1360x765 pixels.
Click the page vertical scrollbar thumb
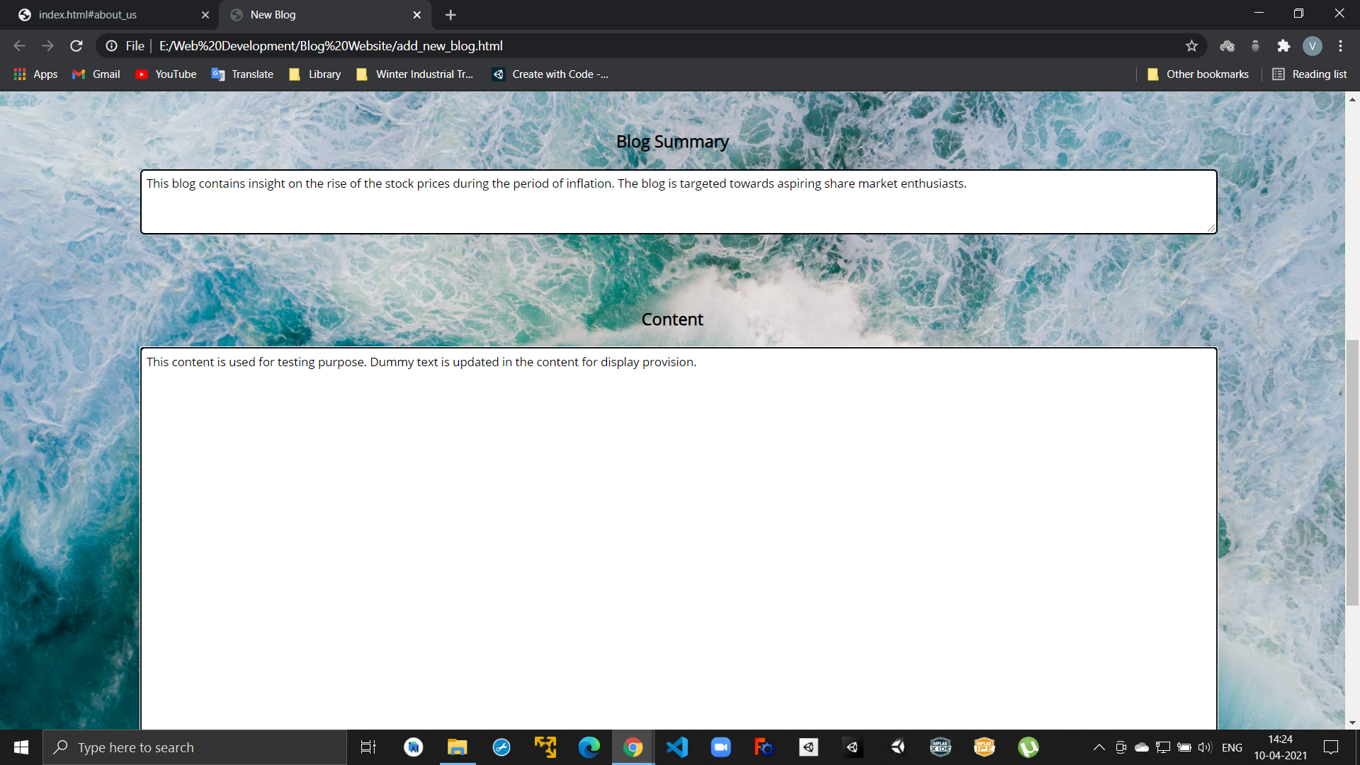pyautogui.click(x=1352, y=472)
